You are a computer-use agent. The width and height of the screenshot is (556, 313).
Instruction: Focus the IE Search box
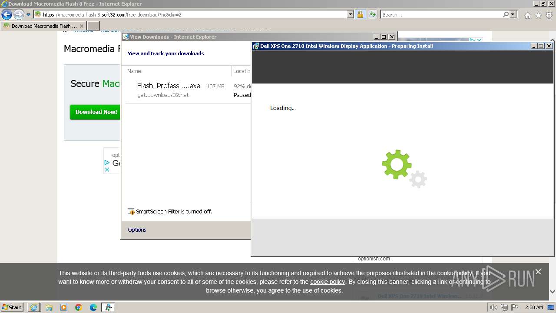pos(441,15)
